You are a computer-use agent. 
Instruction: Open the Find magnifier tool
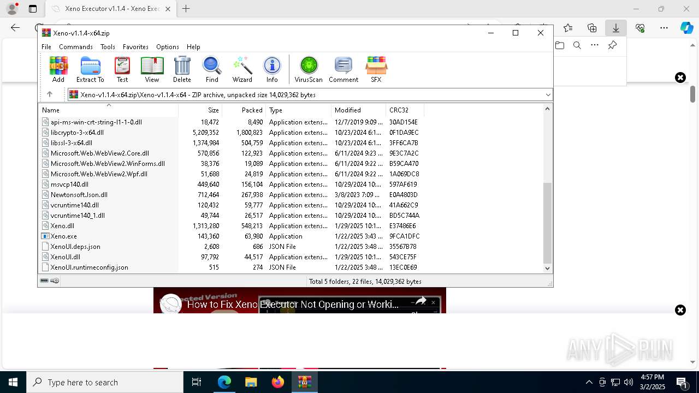pos(212,69)
